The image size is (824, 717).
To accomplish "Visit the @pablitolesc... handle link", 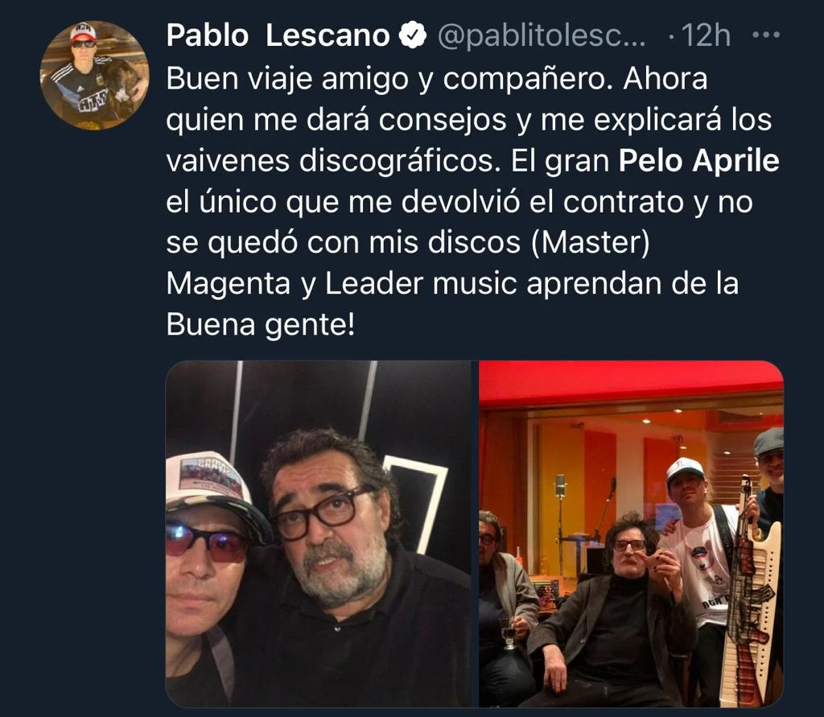I will click(x=542, y=36).
